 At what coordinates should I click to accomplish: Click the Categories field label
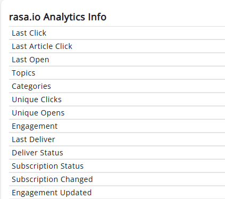(31, 86)
